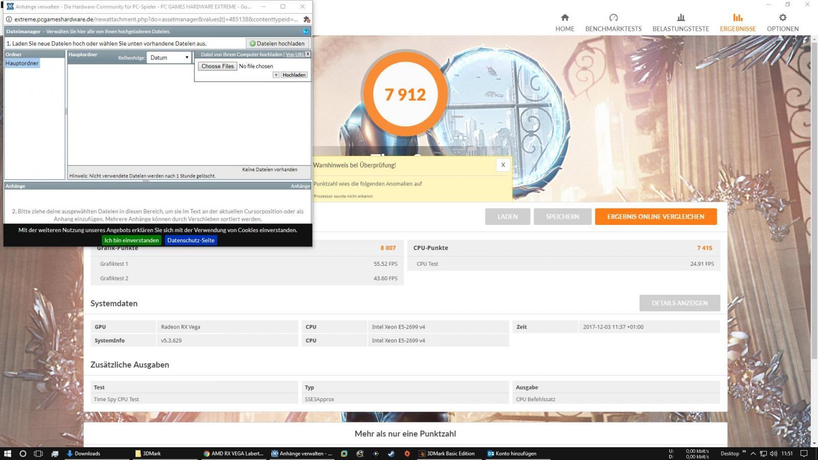Click the SPEICHERN button
The height and width of the screenshot is (460, 818).
point(562,217)
